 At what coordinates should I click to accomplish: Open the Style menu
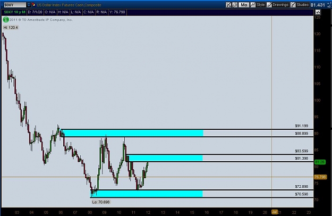tap(258, 5)
